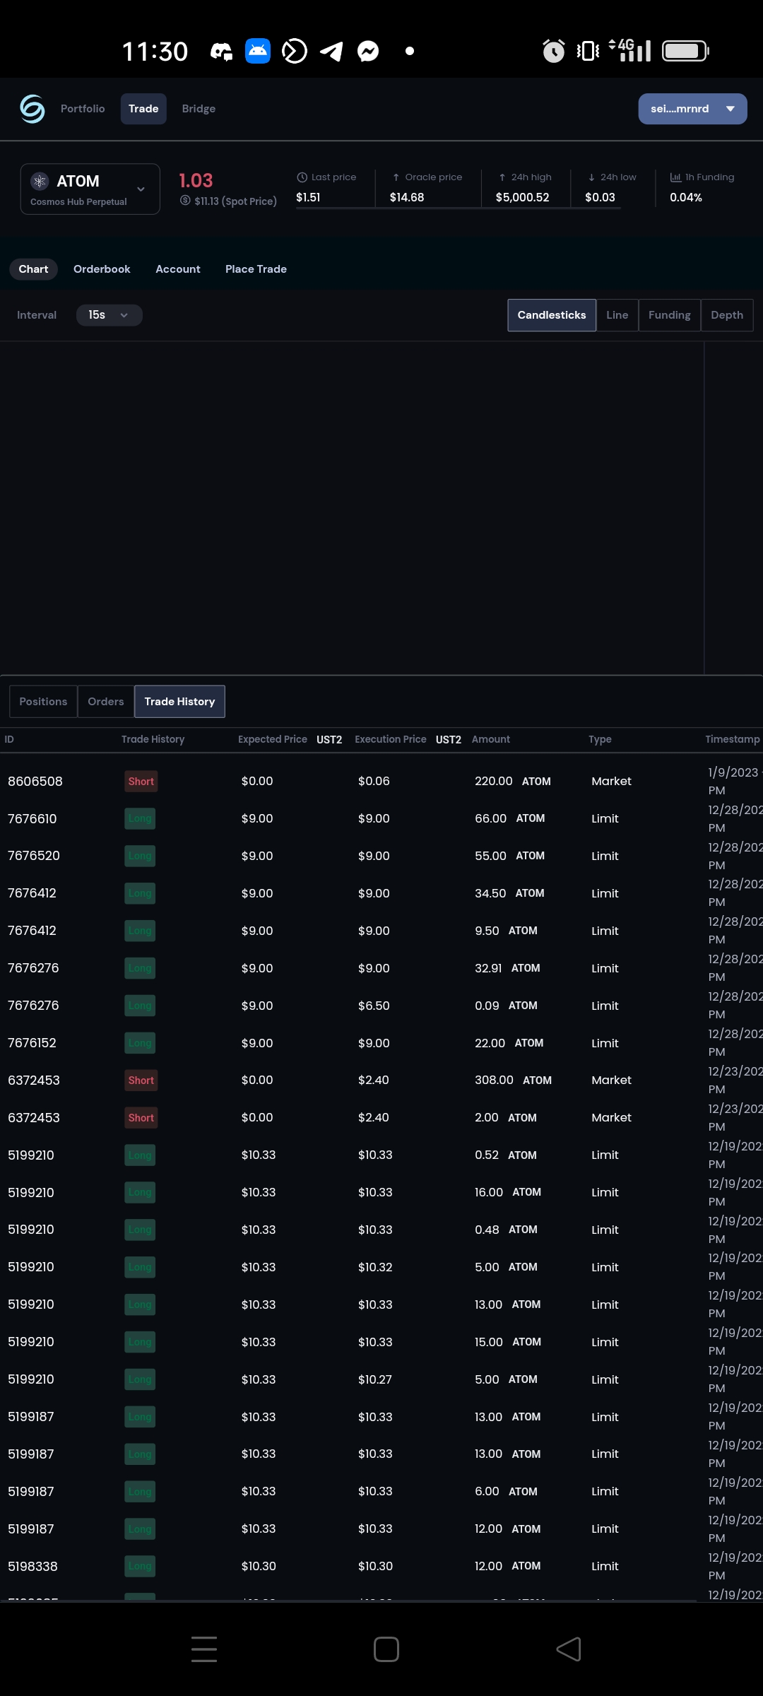Tap the Last price clock icon
763x1696 pixels.
302,177
